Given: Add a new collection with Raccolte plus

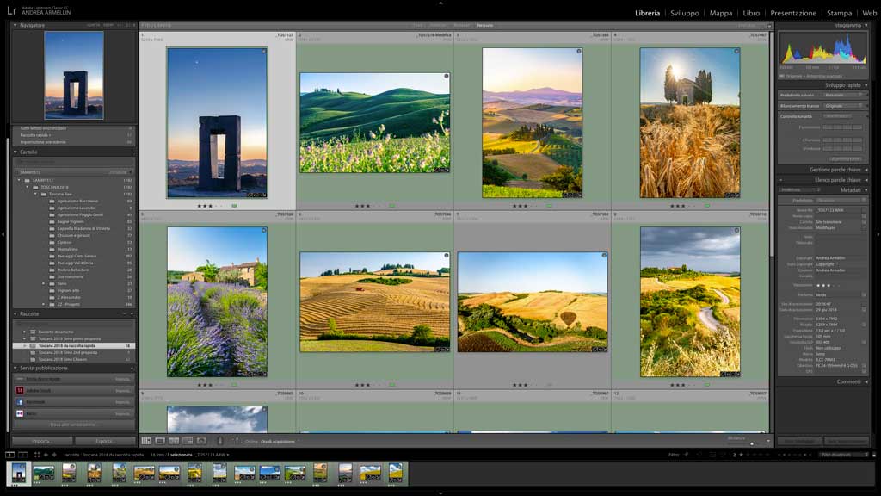Looking at the screenshot, I should pos(132,313).
